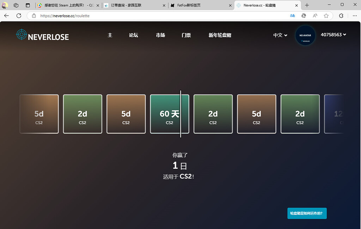This screenshot has height=229, width=361.
Task: Click the NO AVATAR profile circle
Action: [x=305, y=35]
